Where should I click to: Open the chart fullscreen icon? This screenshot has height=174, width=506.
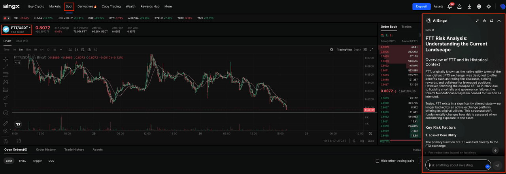click(371, 50)
